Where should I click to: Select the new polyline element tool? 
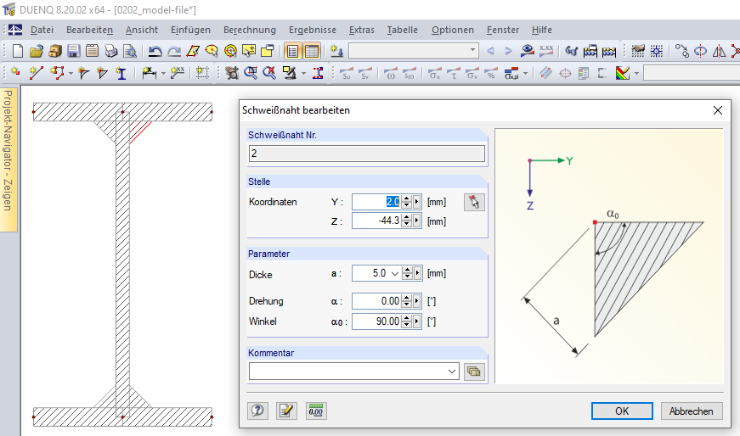[58, 73]
